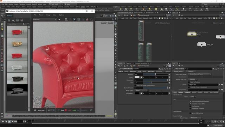The image size is (225, 127).
Task: Click the third history panel toolbar icon
Action: tap(18, 20)
